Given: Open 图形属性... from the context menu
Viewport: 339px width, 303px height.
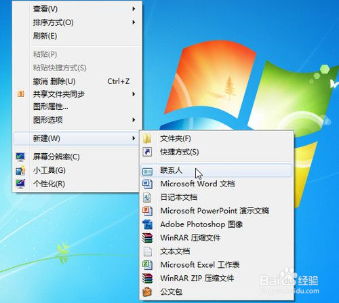Looking at the screenshot, I should click(x=77, y=106).
